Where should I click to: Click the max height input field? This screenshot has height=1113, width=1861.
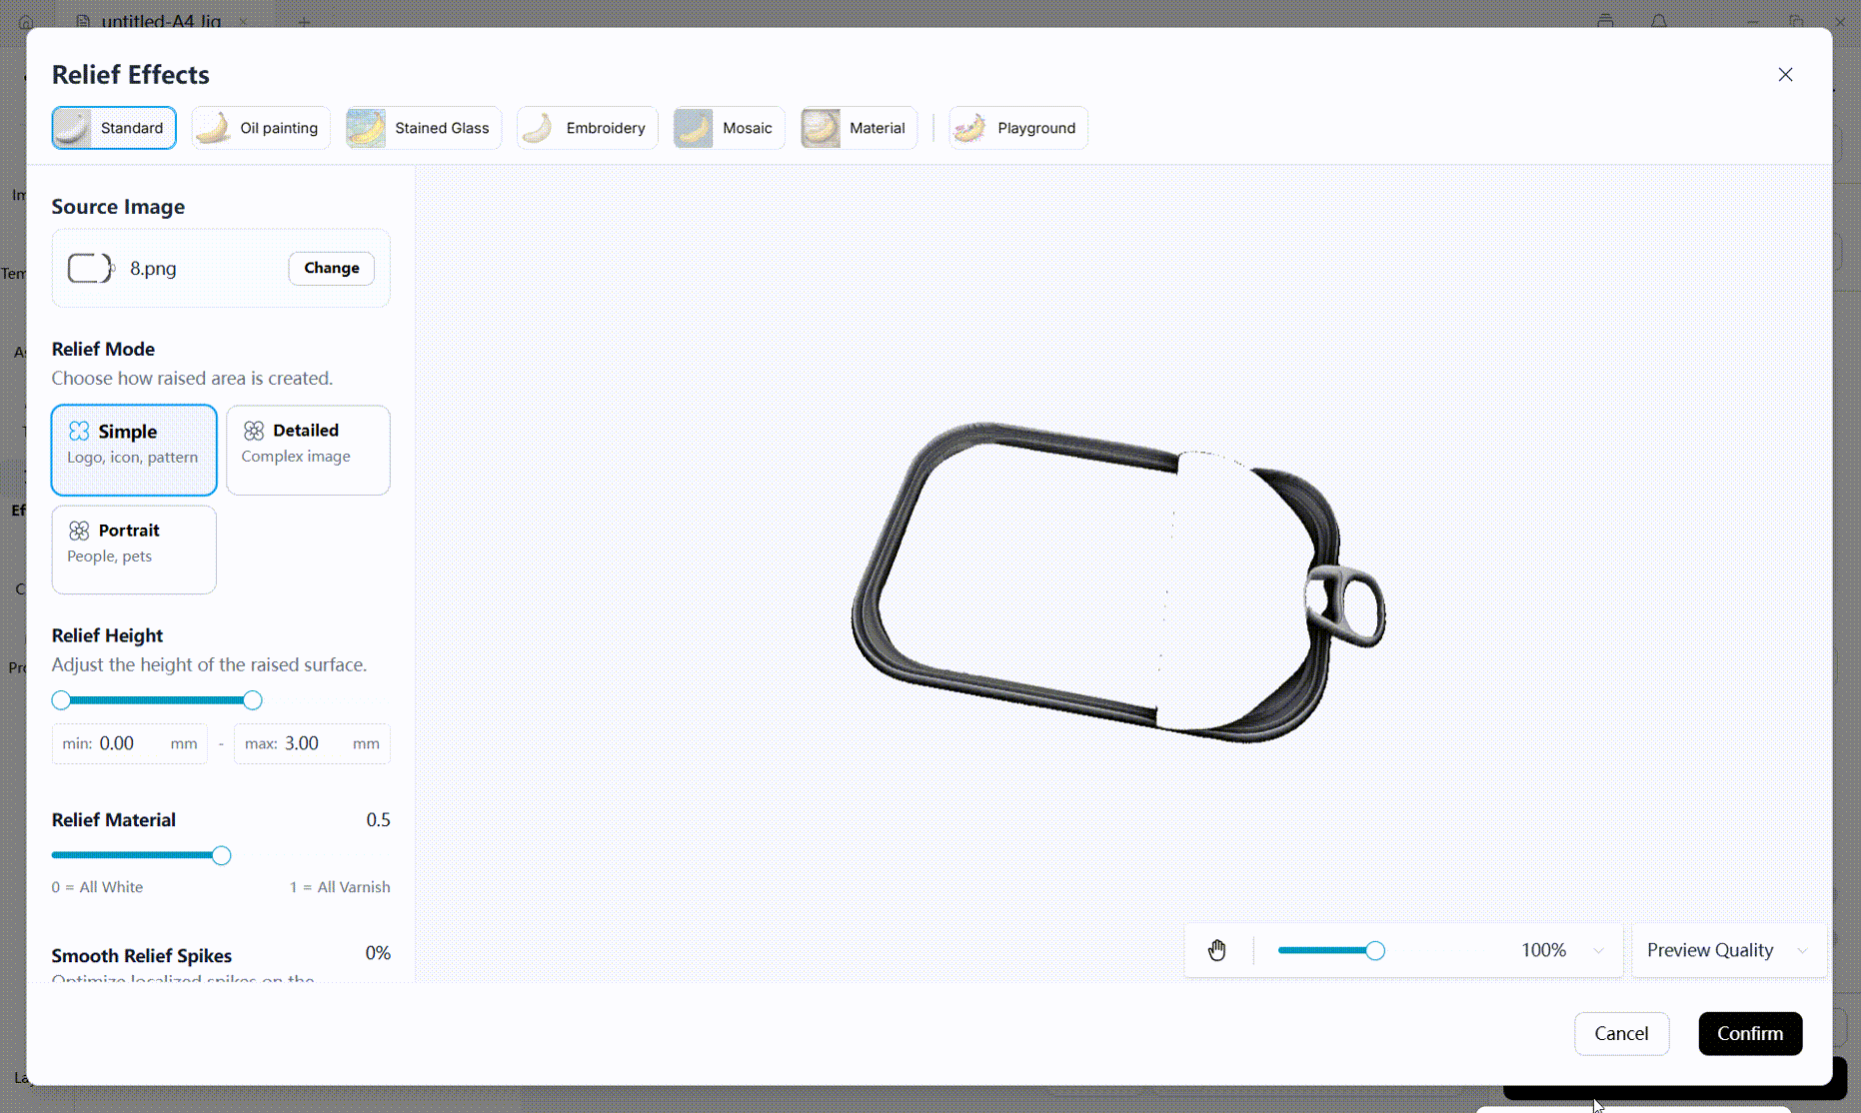[312, 743]
